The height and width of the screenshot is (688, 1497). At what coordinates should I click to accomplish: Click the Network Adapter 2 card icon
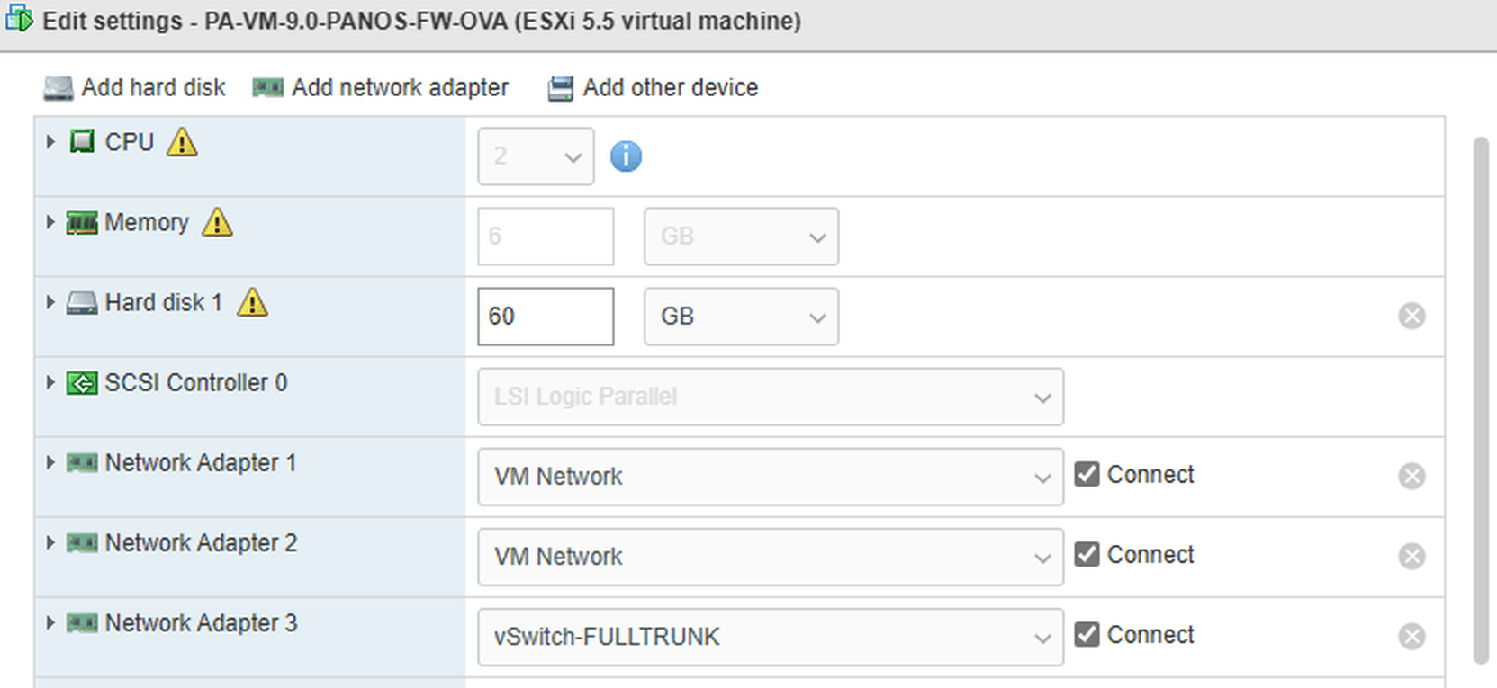pos(82,543)
